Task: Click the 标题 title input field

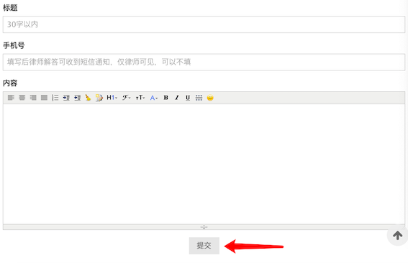Action: (x=204, y=24)
